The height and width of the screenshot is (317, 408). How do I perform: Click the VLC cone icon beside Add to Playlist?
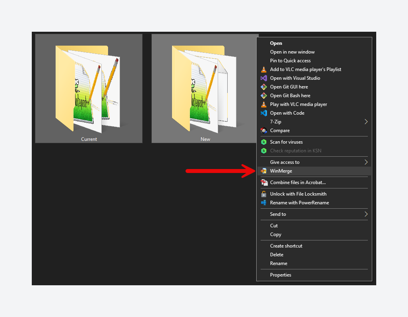pos(263,69)
